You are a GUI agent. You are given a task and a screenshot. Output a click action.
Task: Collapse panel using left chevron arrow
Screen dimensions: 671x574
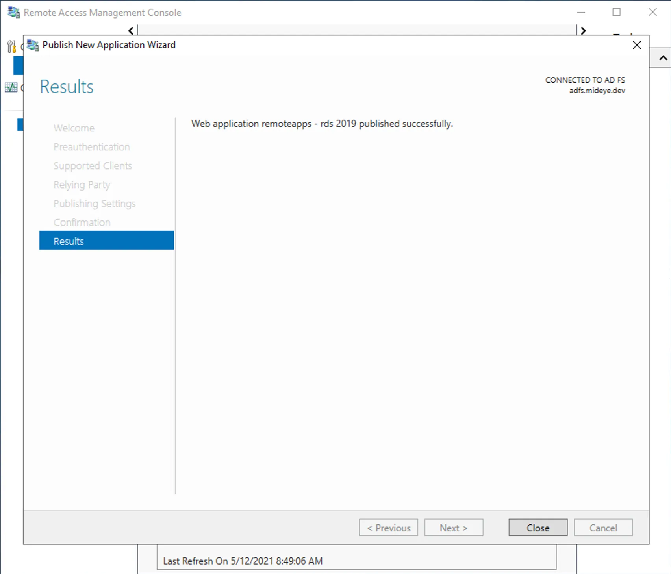pos(130,30)
